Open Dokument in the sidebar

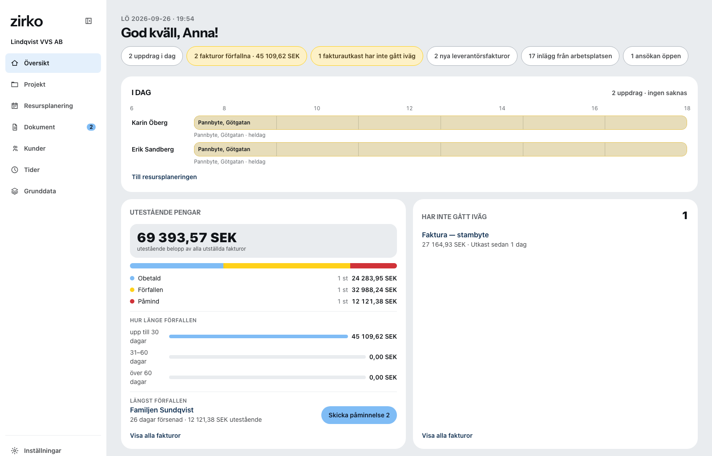pyautogui.click(x=53, y=127)
